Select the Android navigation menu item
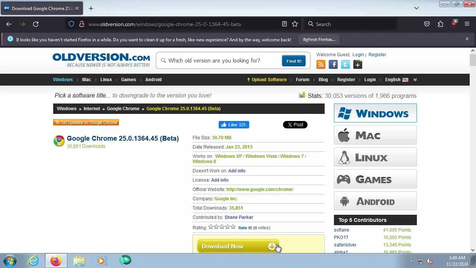Viewport: 476px width, 268px height. coord(153,80)
